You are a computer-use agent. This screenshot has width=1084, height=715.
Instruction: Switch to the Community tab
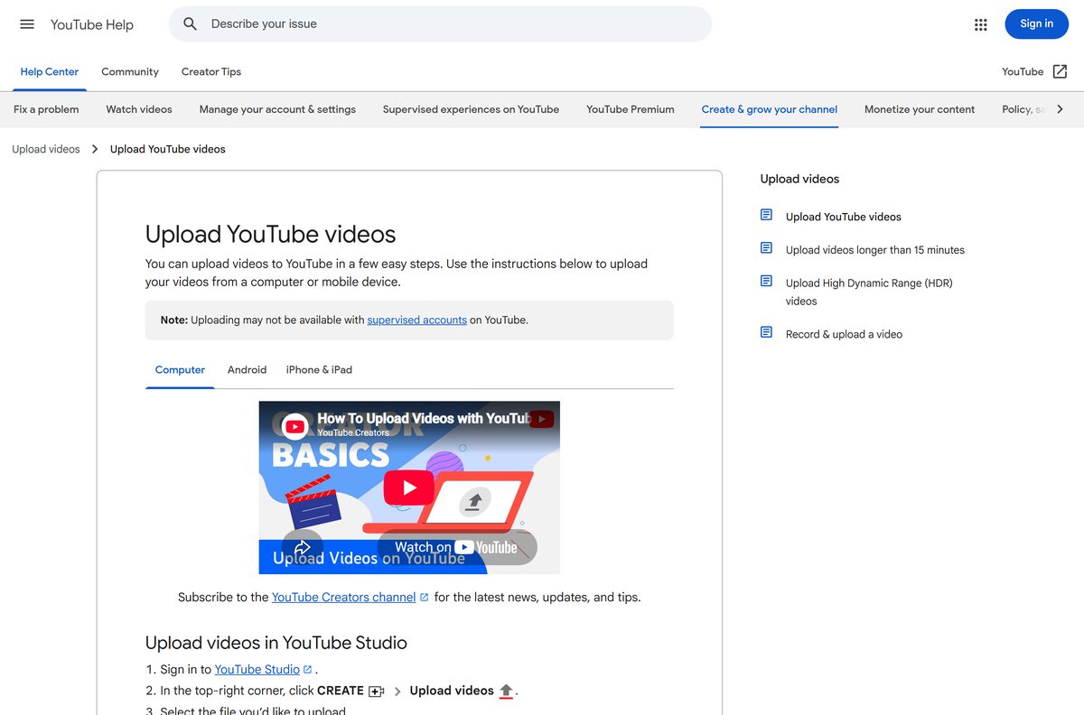(x=130, y=71)
